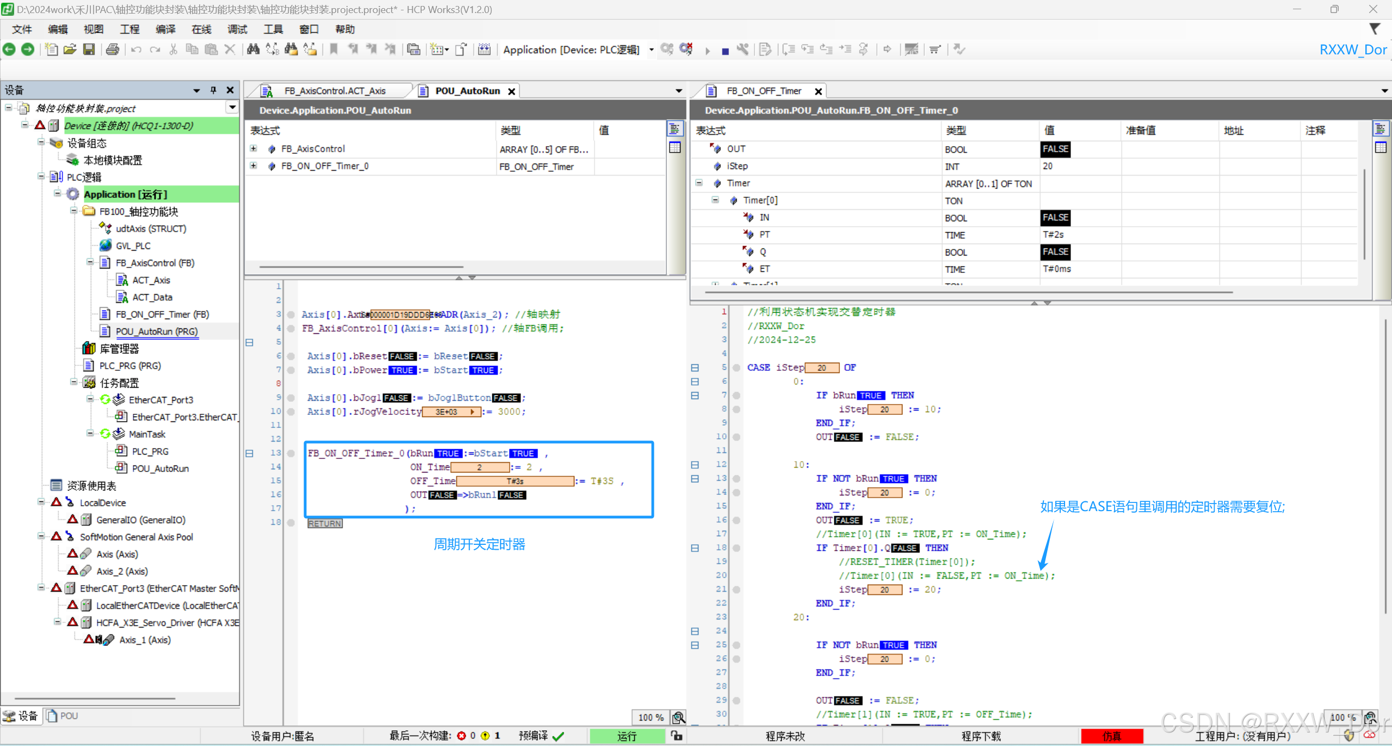Click the Logout disconnect gear icon

click(x=686, y=49)
